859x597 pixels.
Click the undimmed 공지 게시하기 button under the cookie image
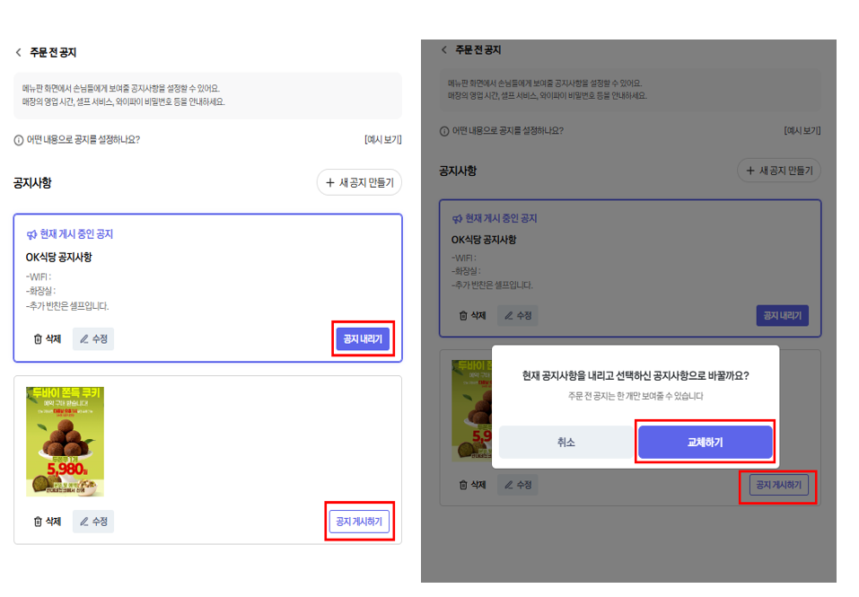point(359,522)
